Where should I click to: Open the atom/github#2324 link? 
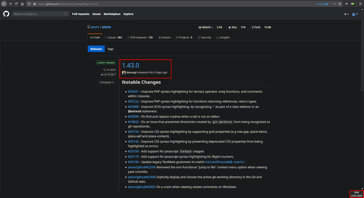[141, 167]
